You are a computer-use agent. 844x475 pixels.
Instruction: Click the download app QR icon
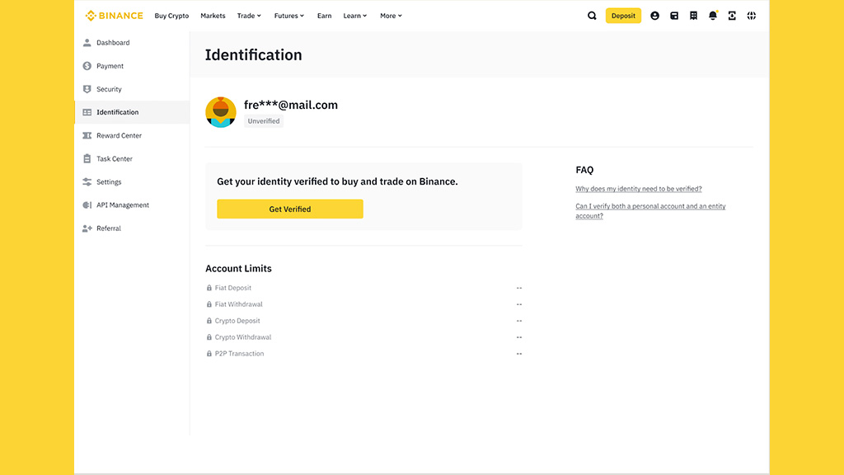pyautogui.click(x=732, y=16)
